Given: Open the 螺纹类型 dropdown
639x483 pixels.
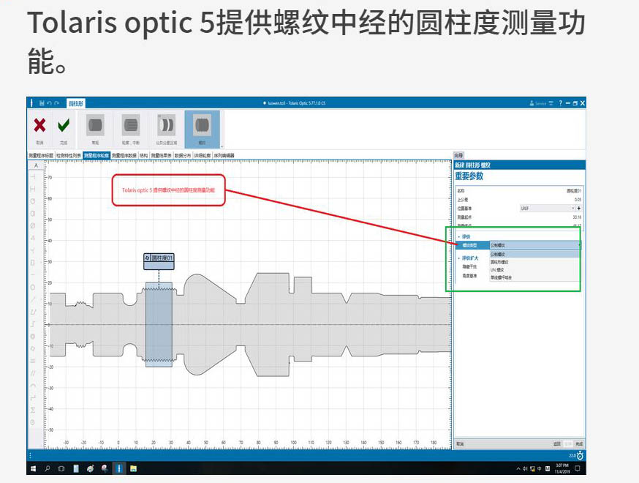Looking at the screenshot, I should coord(534,245).
